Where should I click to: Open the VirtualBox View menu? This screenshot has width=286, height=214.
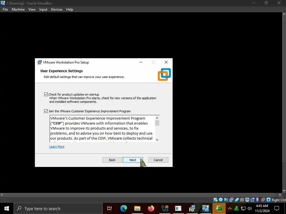32,9
